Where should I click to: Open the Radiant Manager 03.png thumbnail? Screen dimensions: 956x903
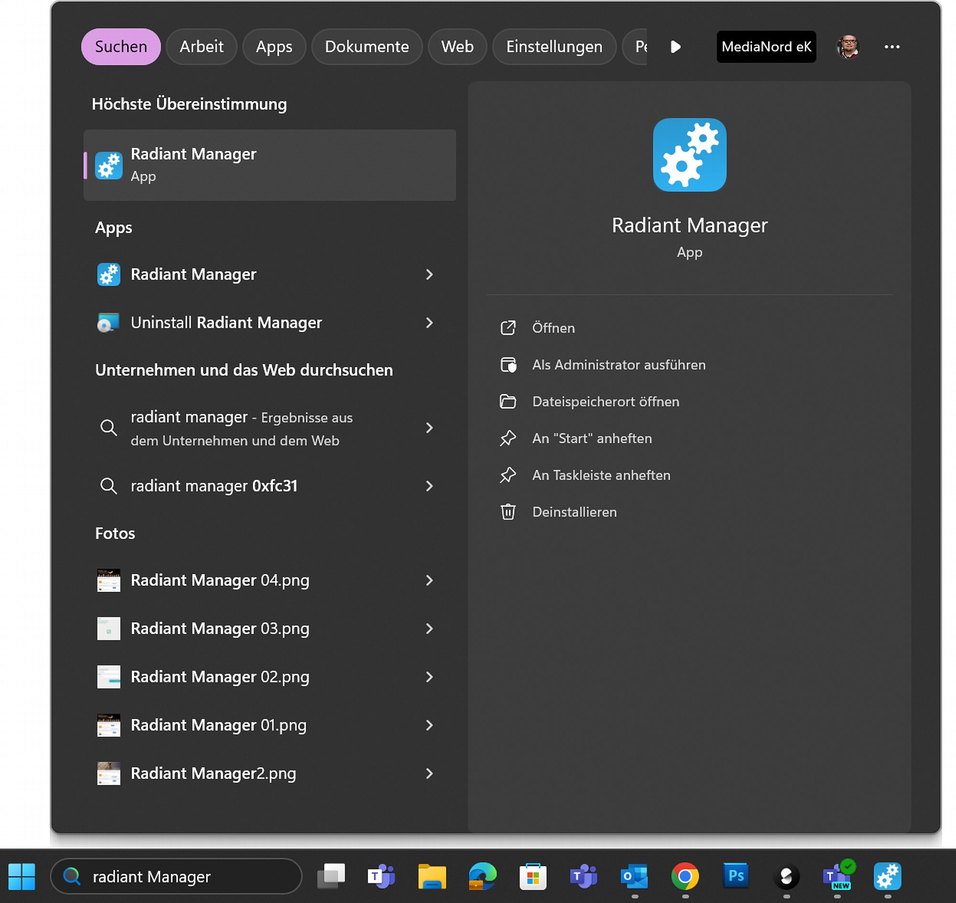pos(109,629)
